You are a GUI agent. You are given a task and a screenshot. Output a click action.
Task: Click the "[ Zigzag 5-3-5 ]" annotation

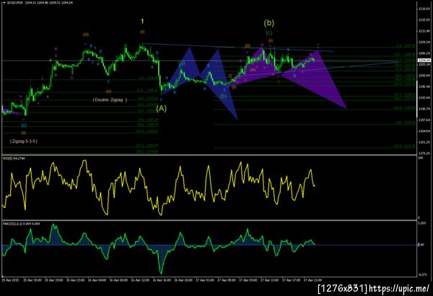[24, 142]
